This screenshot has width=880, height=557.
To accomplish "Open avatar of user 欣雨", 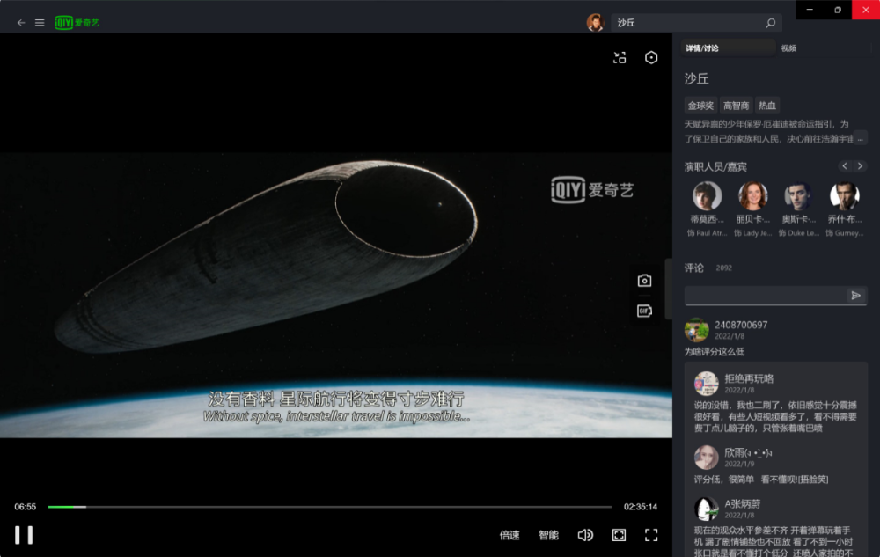I will point(706,458).
